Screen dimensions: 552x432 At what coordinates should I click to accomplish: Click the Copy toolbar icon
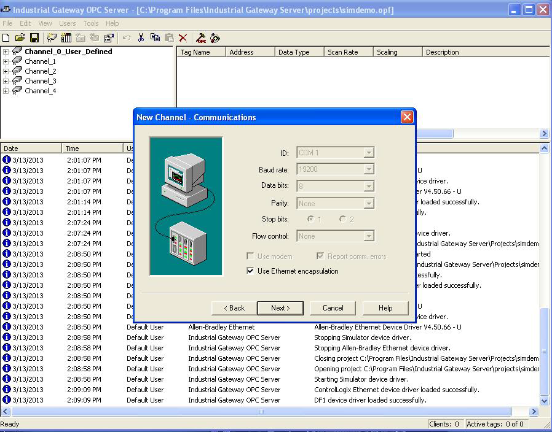click(155, 38)
